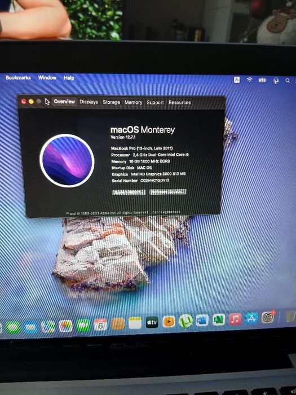Click the System Report button

click(129, 192)
